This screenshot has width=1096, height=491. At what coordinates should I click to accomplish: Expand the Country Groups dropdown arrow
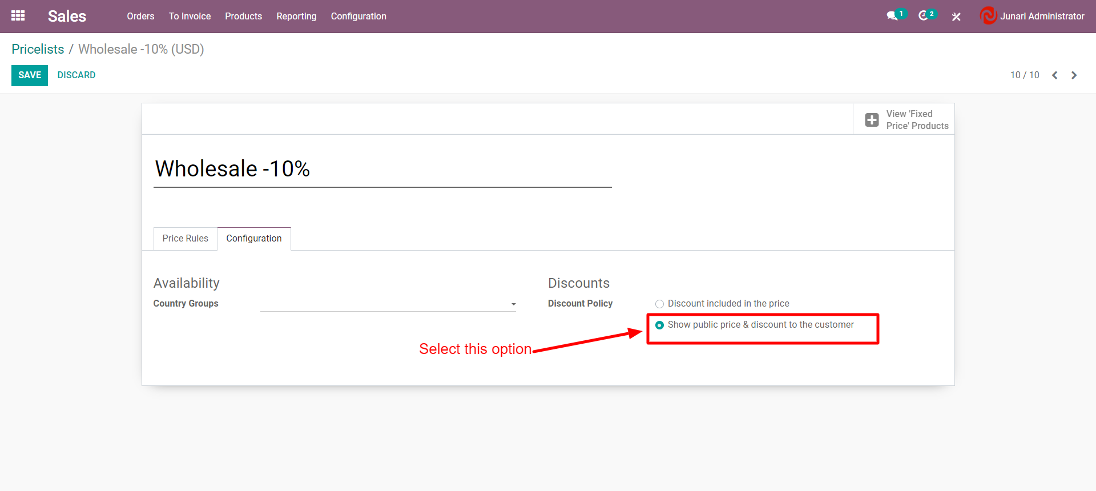(x=514, y=304)
